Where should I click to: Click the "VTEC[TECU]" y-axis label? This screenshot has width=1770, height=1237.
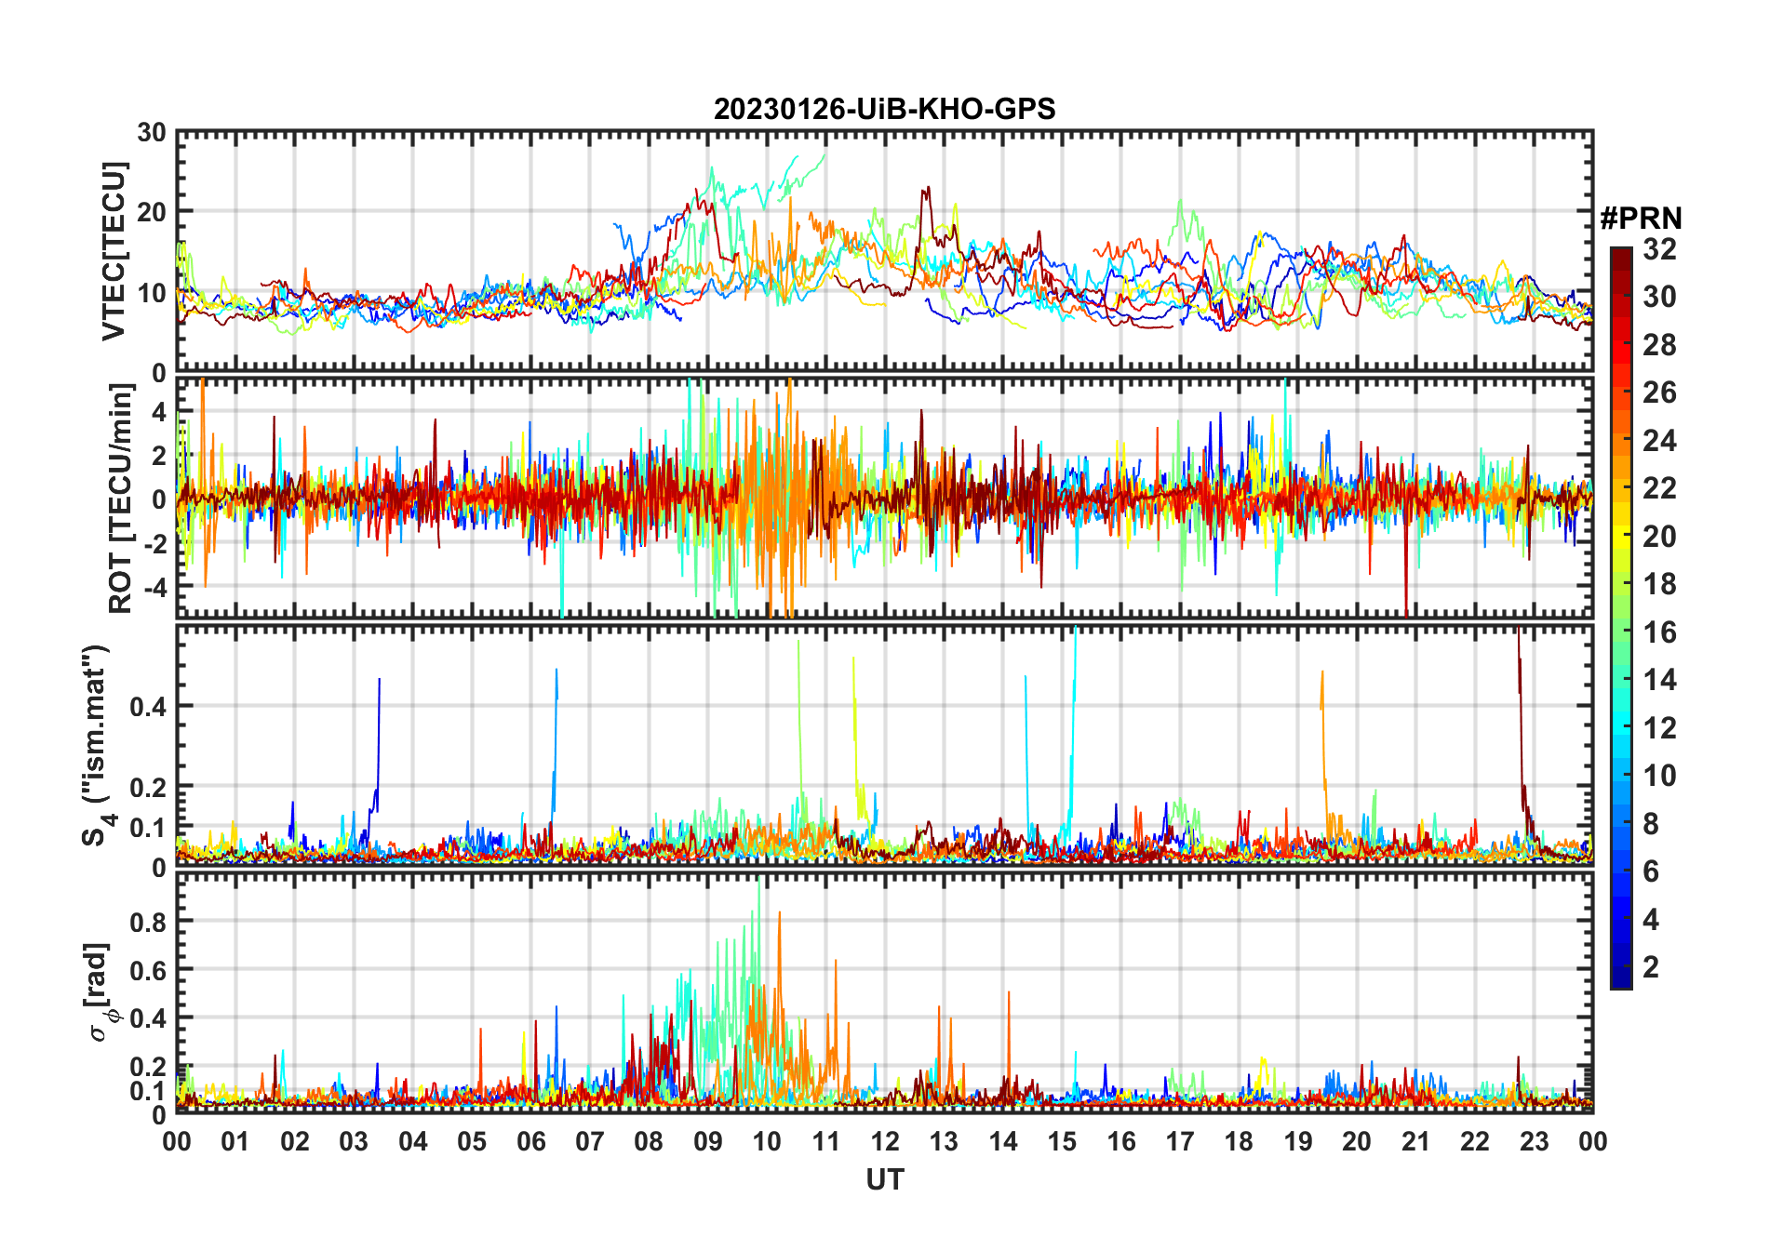click(113, 252)
